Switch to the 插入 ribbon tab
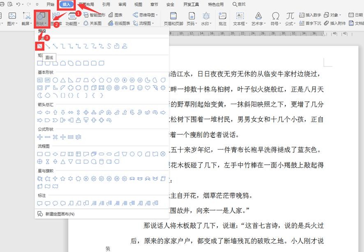The width and height of the screenshot is (364, 252). tap(65, 5)
